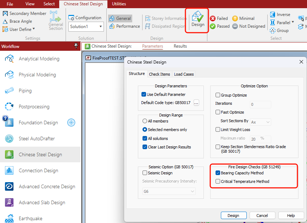Open the Utilities ribbon tab
The image size is (307, 223).
[119, 4]
